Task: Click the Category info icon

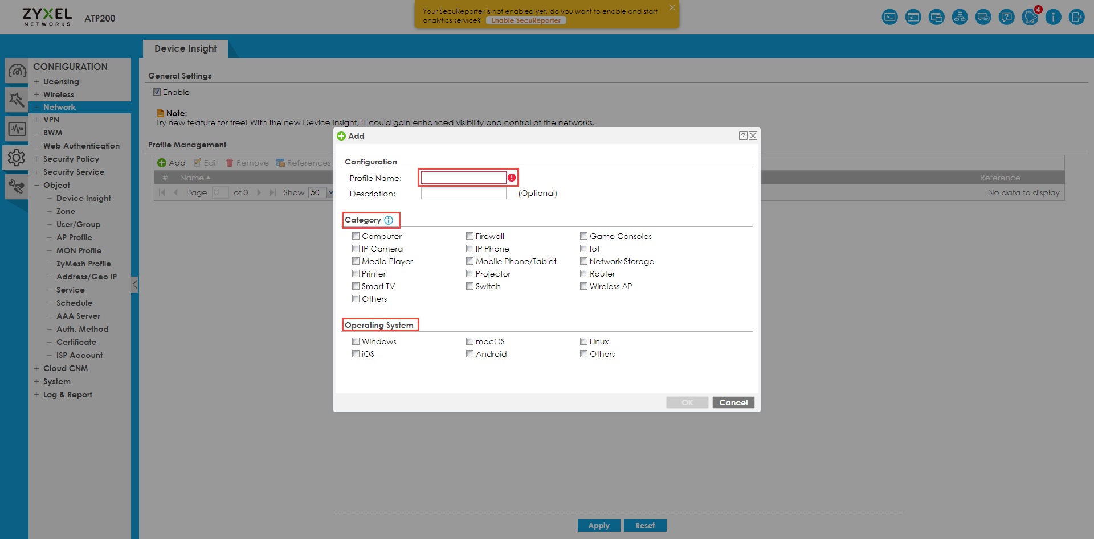Action: click(389, 220)
